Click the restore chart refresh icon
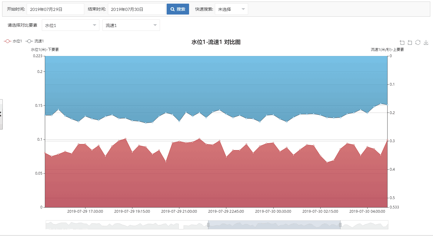The width and height of the screenshot is (433, 236). pos(418,43)
